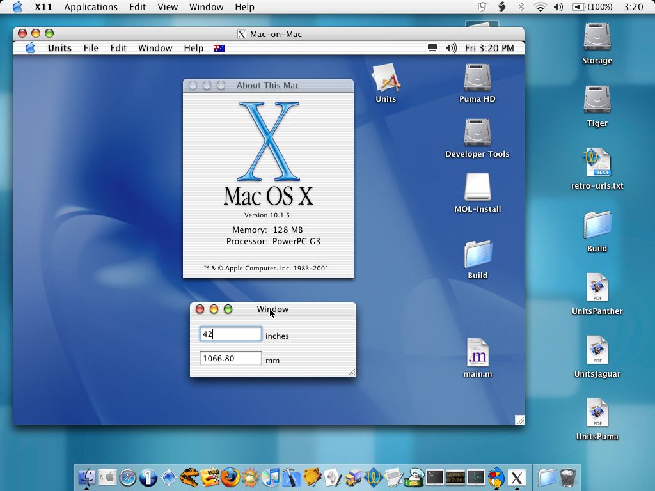655x491 pixels.
Task: Open the purple truck Dock icon
Action: [353, 477]
